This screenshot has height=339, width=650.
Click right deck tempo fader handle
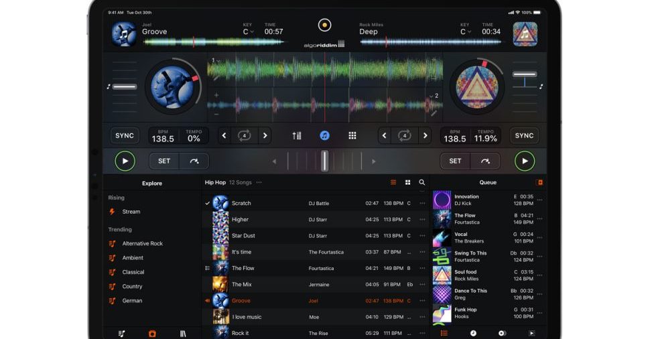click(x=525, y=74)
